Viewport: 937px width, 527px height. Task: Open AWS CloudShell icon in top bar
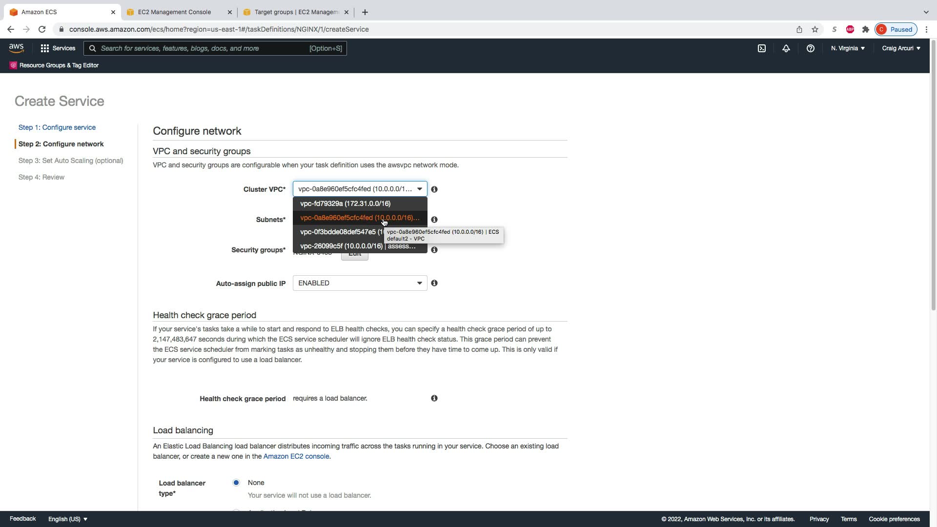pos(761,48)
